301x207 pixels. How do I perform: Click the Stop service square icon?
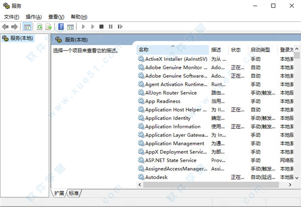(x=101, y=27)
